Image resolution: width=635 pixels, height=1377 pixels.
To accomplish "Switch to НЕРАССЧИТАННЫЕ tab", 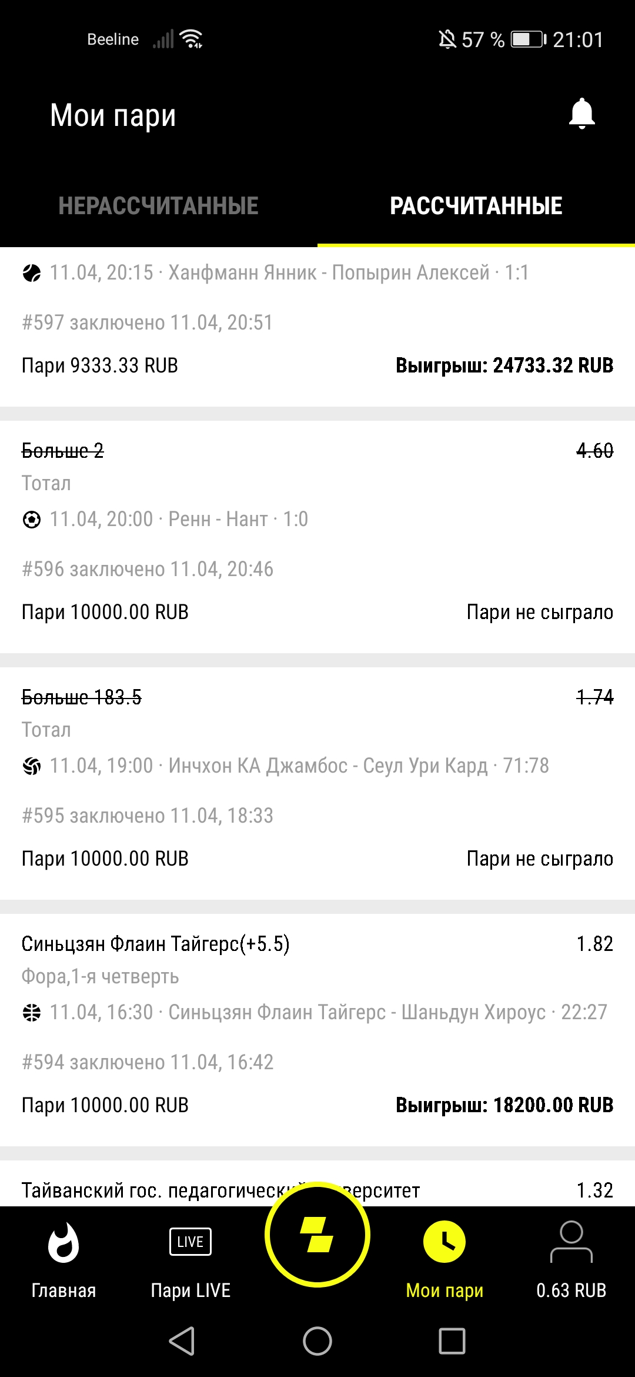I will click(x=159, y=206).
